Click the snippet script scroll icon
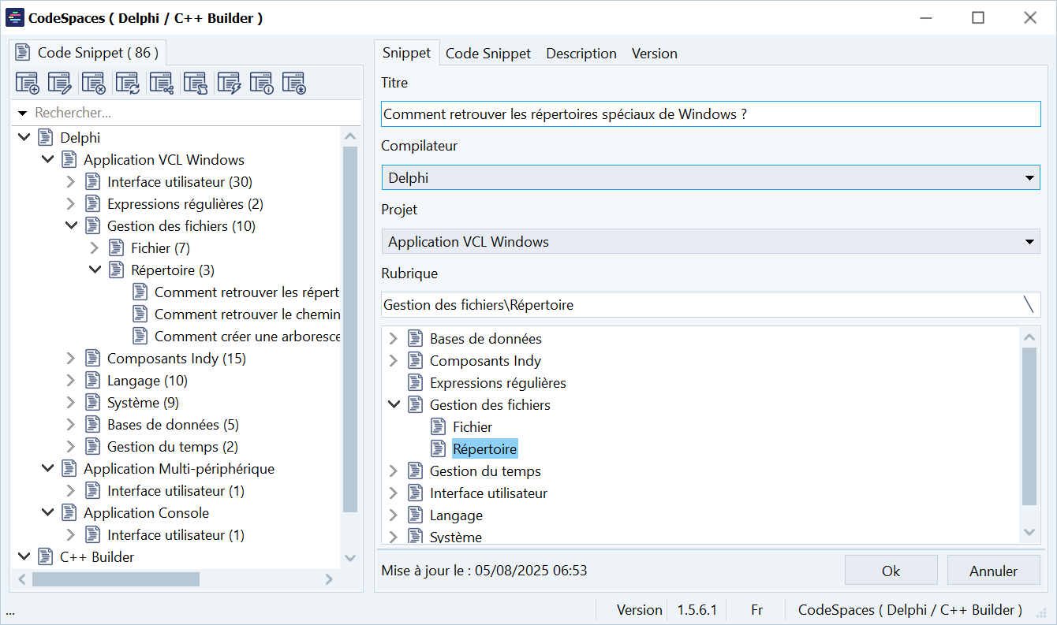This screenshot has height=625, width=1057. click(x=195, y=83)
